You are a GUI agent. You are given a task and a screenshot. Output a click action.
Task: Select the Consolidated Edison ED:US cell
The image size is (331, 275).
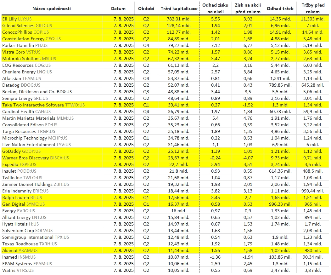click(52, 125)
